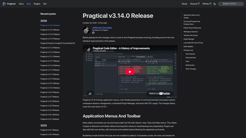This screenshot has height=138, width=246.
Task: Open the video title link
Action: pos(121,48)
